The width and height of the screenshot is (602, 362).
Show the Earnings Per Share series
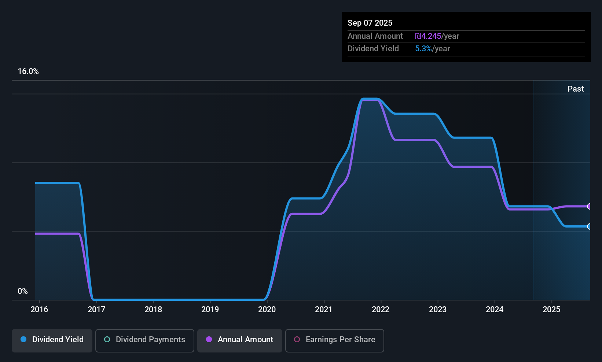point(334,340)
